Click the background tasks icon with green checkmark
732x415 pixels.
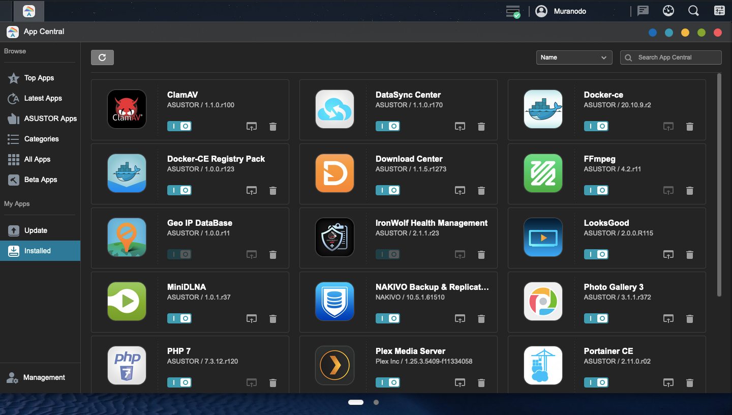[x=512, y=11]
